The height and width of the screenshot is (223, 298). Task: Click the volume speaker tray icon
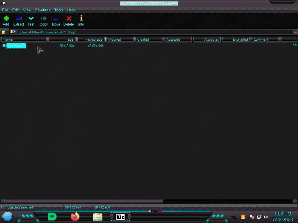(266, 217)
